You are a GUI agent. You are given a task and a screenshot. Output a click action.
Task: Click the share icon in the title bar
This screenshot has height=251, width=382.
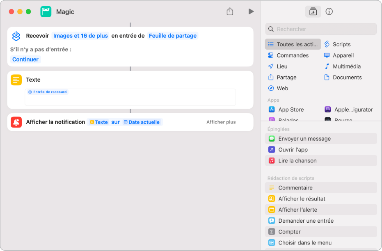tap(230, 11)
